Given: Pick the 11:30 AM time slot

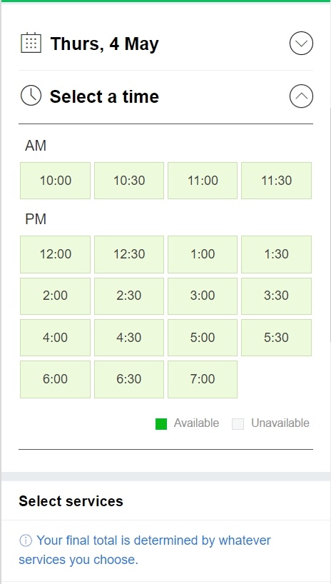Looking at the screenshot, I should (276, 181).
